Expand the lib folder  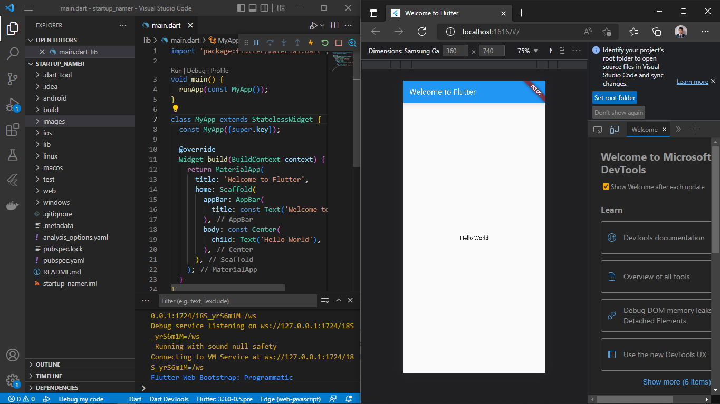[80, 144]
